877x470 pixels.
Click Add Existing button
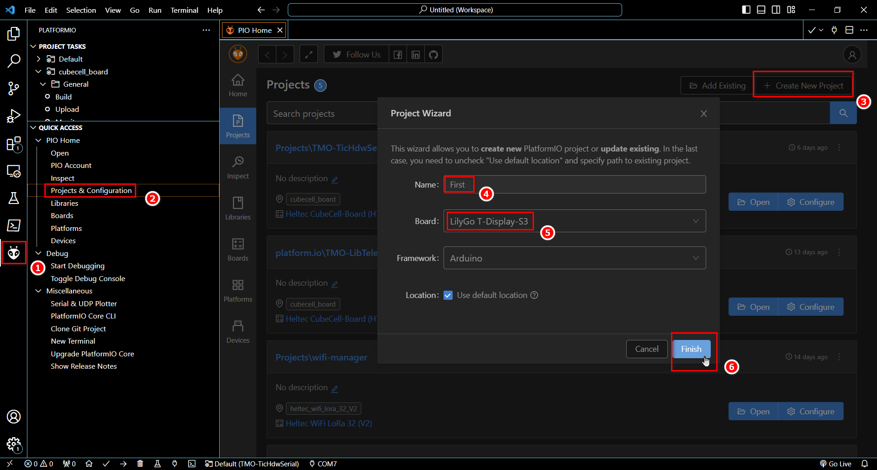coord(718,86)
